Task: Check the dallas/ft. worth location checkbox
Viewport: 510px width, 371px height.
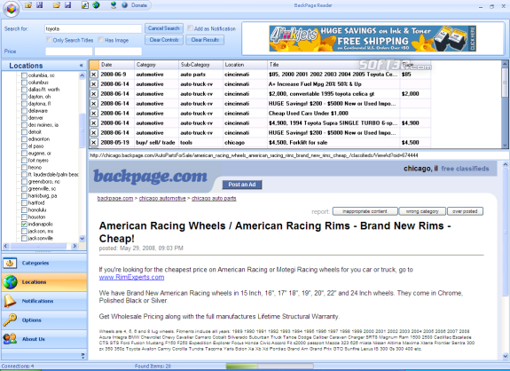Action: [24, 89]
